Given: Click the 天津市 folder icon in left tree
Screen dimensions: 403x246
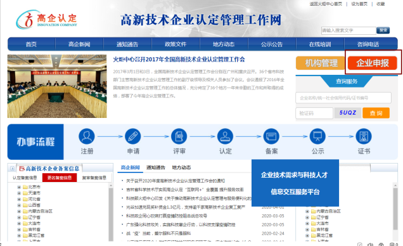Looking at the screenshot, I should pyautogui.click(x=25, y=193).
